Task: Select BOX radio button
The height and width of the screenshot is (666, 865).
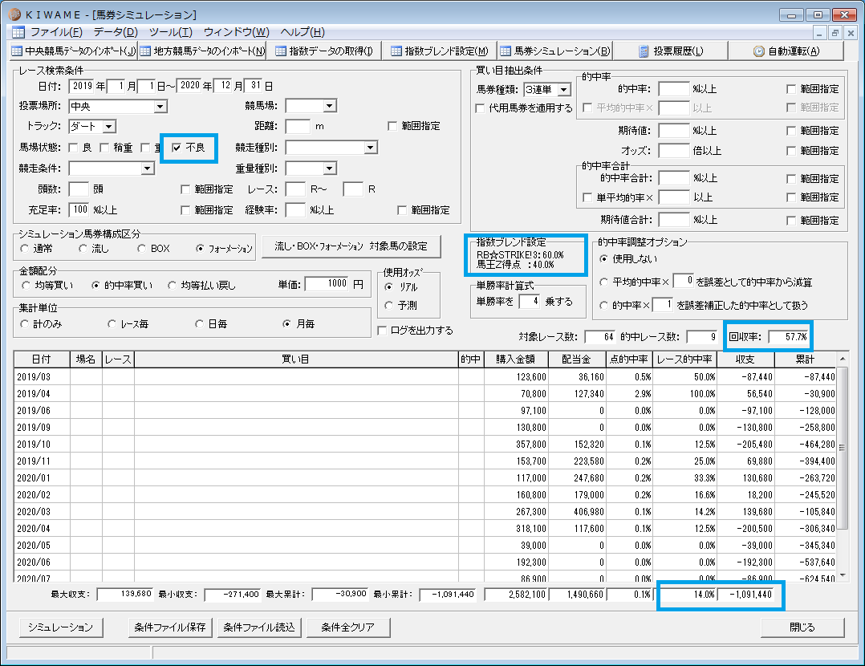Action: click(x=141, y=249)
